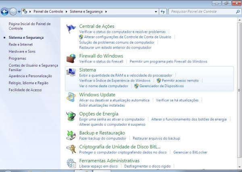Open Aparência e Personalização category

click(x=30, y=76)
